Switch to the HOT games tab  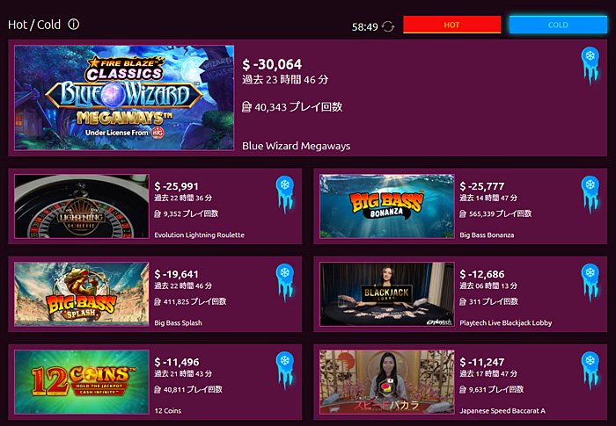451,25
